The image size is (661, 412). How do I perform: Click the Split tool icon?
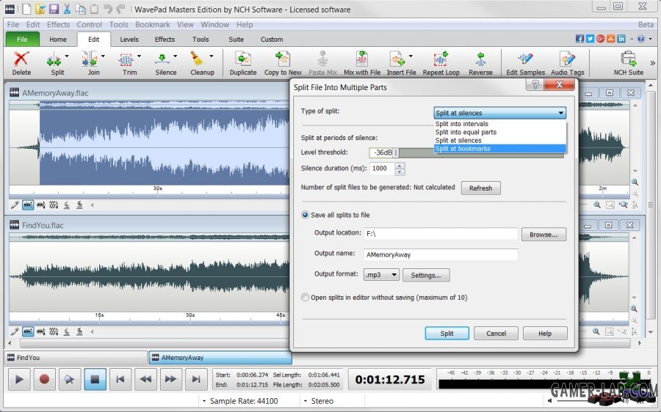pos(54,60)
